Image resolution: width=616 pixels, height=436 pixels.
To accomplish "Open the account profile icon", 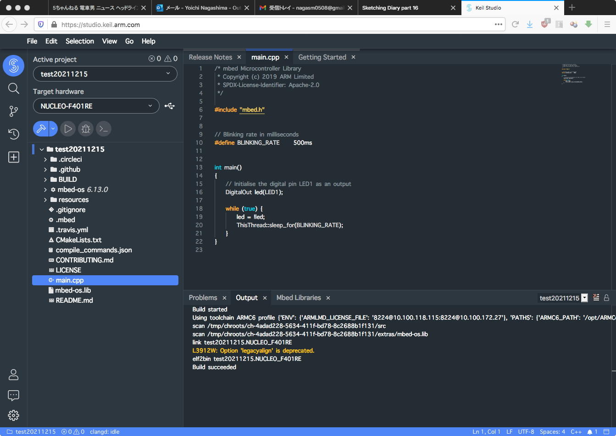I will (x=14, y=375).
